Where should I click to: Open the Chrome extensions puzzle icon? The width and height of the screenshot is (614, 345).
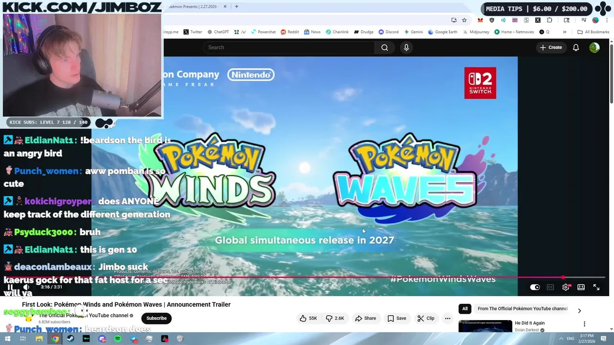click(x=549, y=20)
